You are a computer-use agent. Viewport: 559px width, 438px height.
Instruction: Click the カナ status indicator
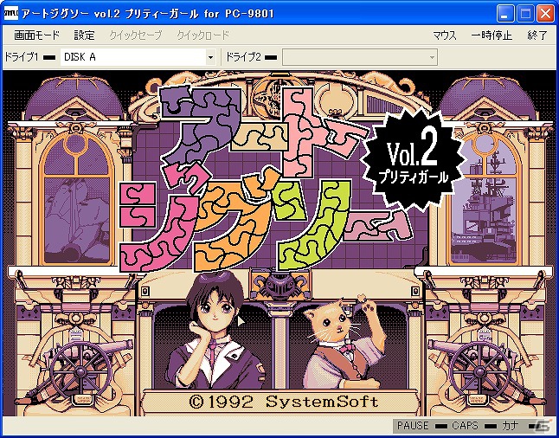pyautogui.click(x=522, y=426)
